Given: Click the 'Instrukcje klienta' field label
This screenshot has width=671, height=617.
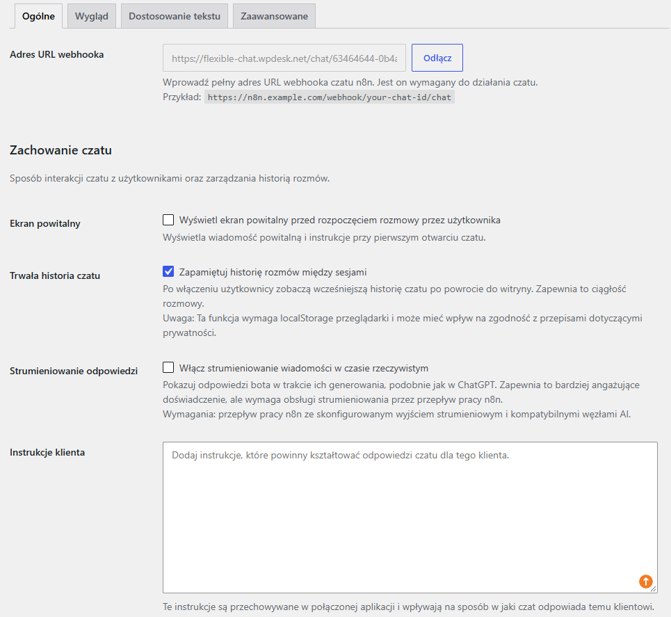Looking at the screenshot, I should click(x=47, y=453).
